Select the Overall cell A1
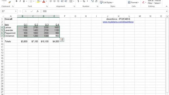Screen dimensions: 169x95 click(x=11, y=19)
